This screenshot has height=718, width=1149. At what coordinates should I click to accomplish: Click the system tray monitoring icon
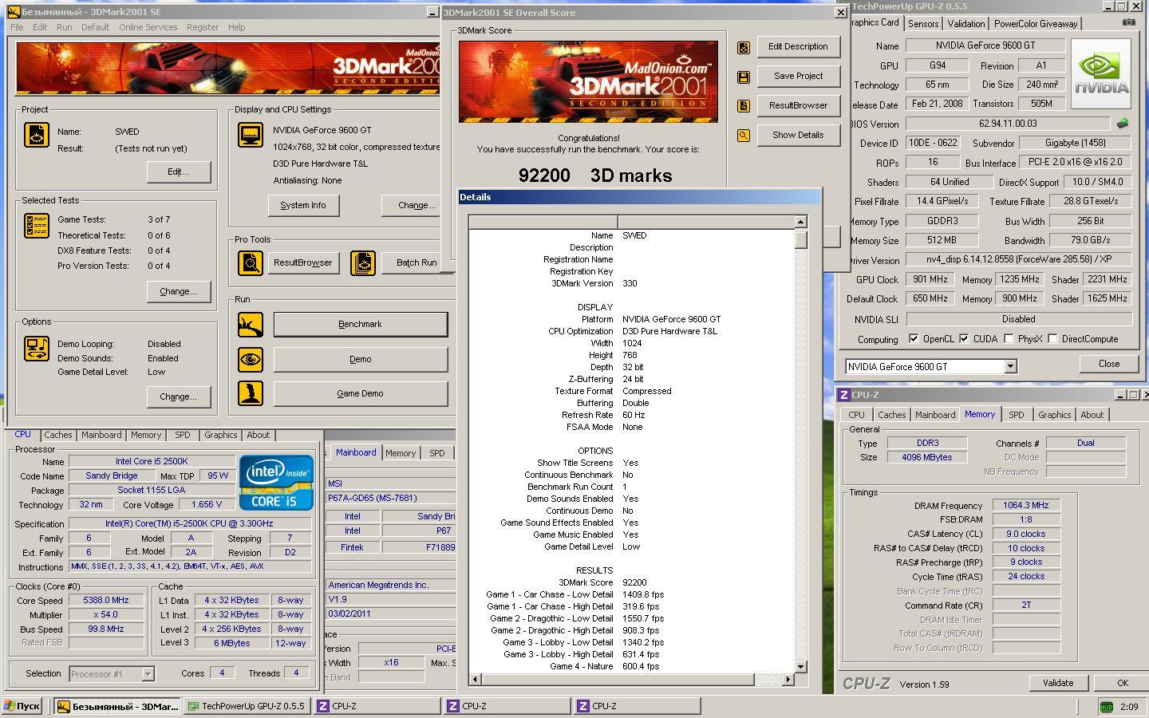point(1106,706)
